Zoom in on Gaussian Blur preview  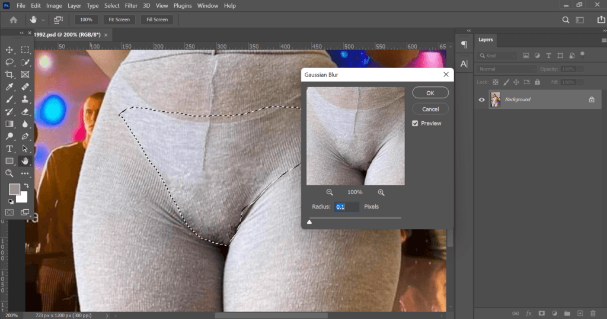(381, 192)
